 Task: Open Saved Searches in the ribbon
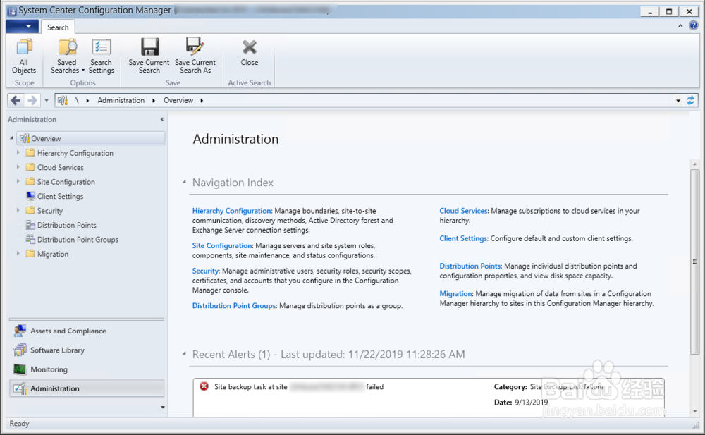(x=68, y=56)
